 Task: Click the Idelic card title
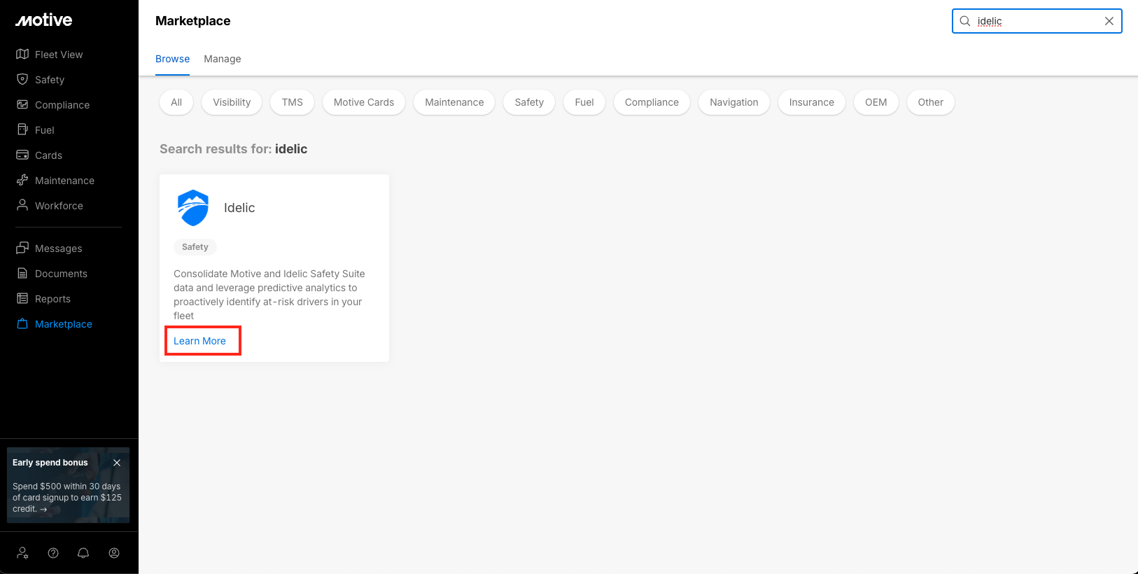(x=239, y=208)
